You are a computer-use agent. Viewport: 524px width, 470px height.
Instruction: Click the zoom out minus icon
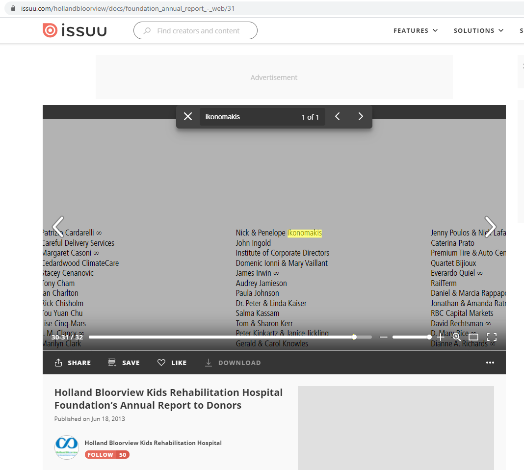coord(384,337)
